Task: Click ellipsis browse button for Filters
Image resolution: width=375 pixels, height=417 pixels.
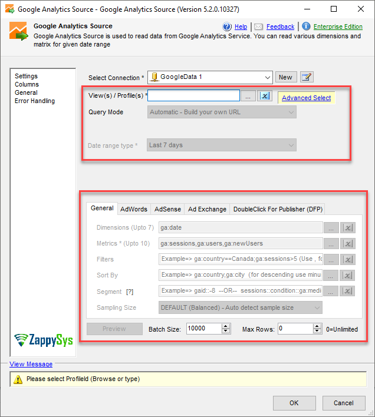Action: pyautogui.click(x=331, y=260)
